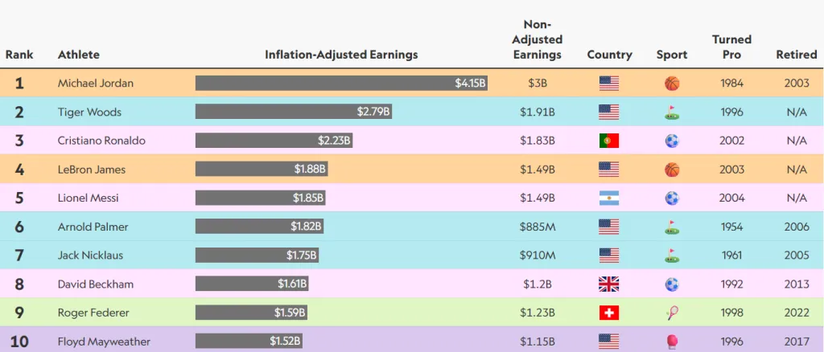
Task: Sort by Inflation-Adjusted Earnings header
Action: tap(341, 55)
